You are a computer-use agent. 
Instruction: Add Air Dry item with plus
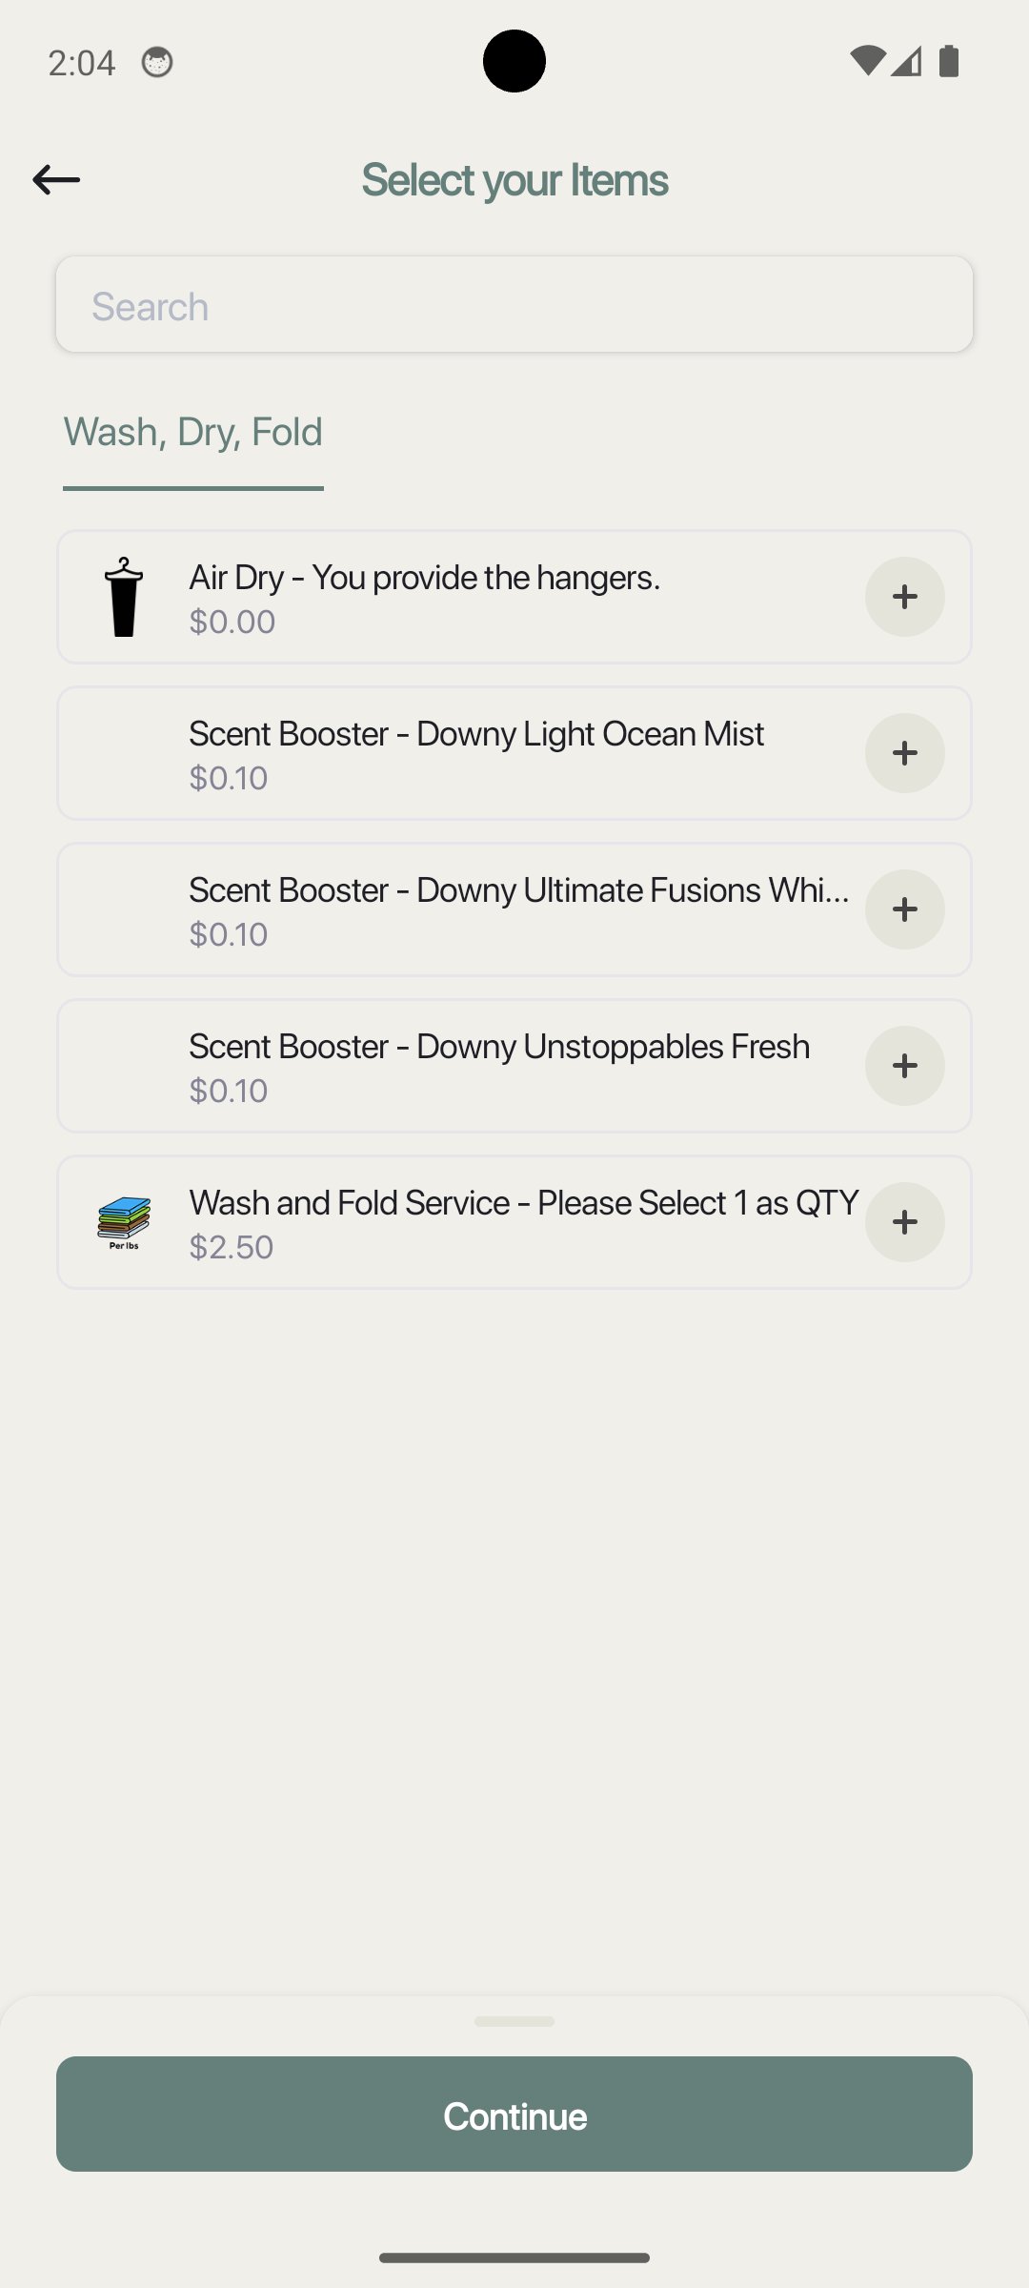904,597
